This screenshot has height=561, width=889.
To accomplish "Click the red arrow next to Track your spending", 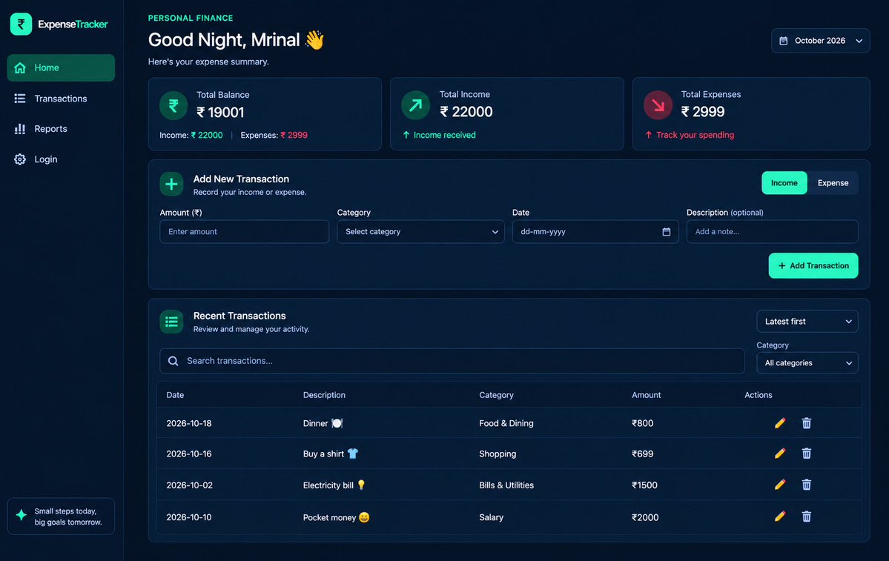I will click(649, 135).
